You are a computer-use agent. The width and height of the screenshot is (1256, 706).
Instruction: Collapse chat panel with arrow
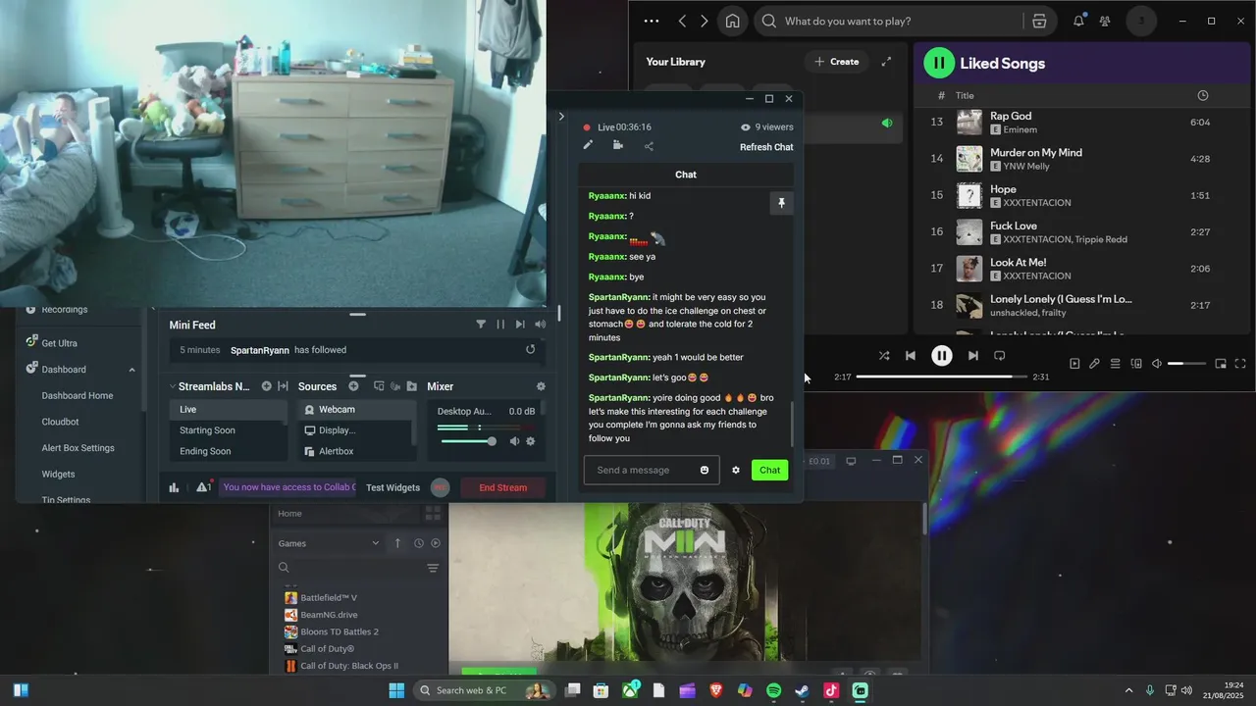(561, 116)
